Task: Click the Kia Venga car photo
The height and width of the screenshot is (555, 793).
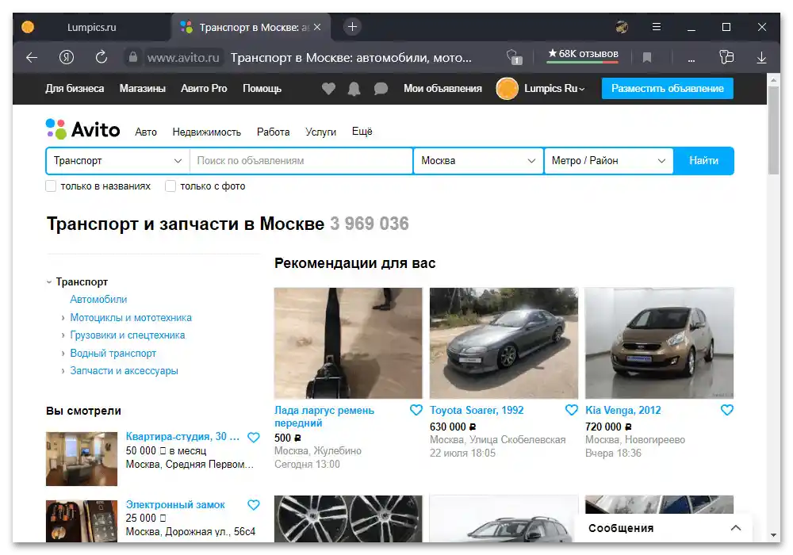Action: pos(660,343)
